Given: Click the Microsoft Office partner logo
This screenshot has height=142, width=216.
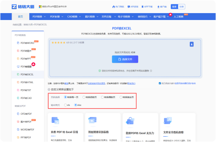Looking at the screenshot, I should click(40, 7).
